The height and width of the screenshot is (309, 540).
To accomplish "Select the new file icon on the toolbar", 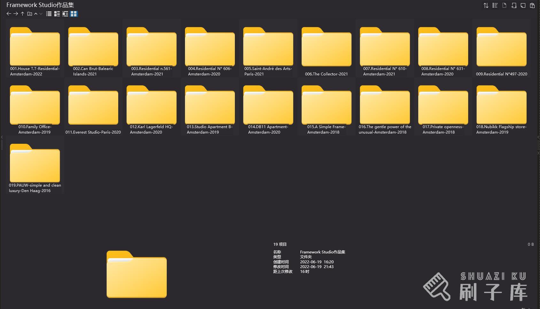I will pyautogui.click(x=504, y=5).
